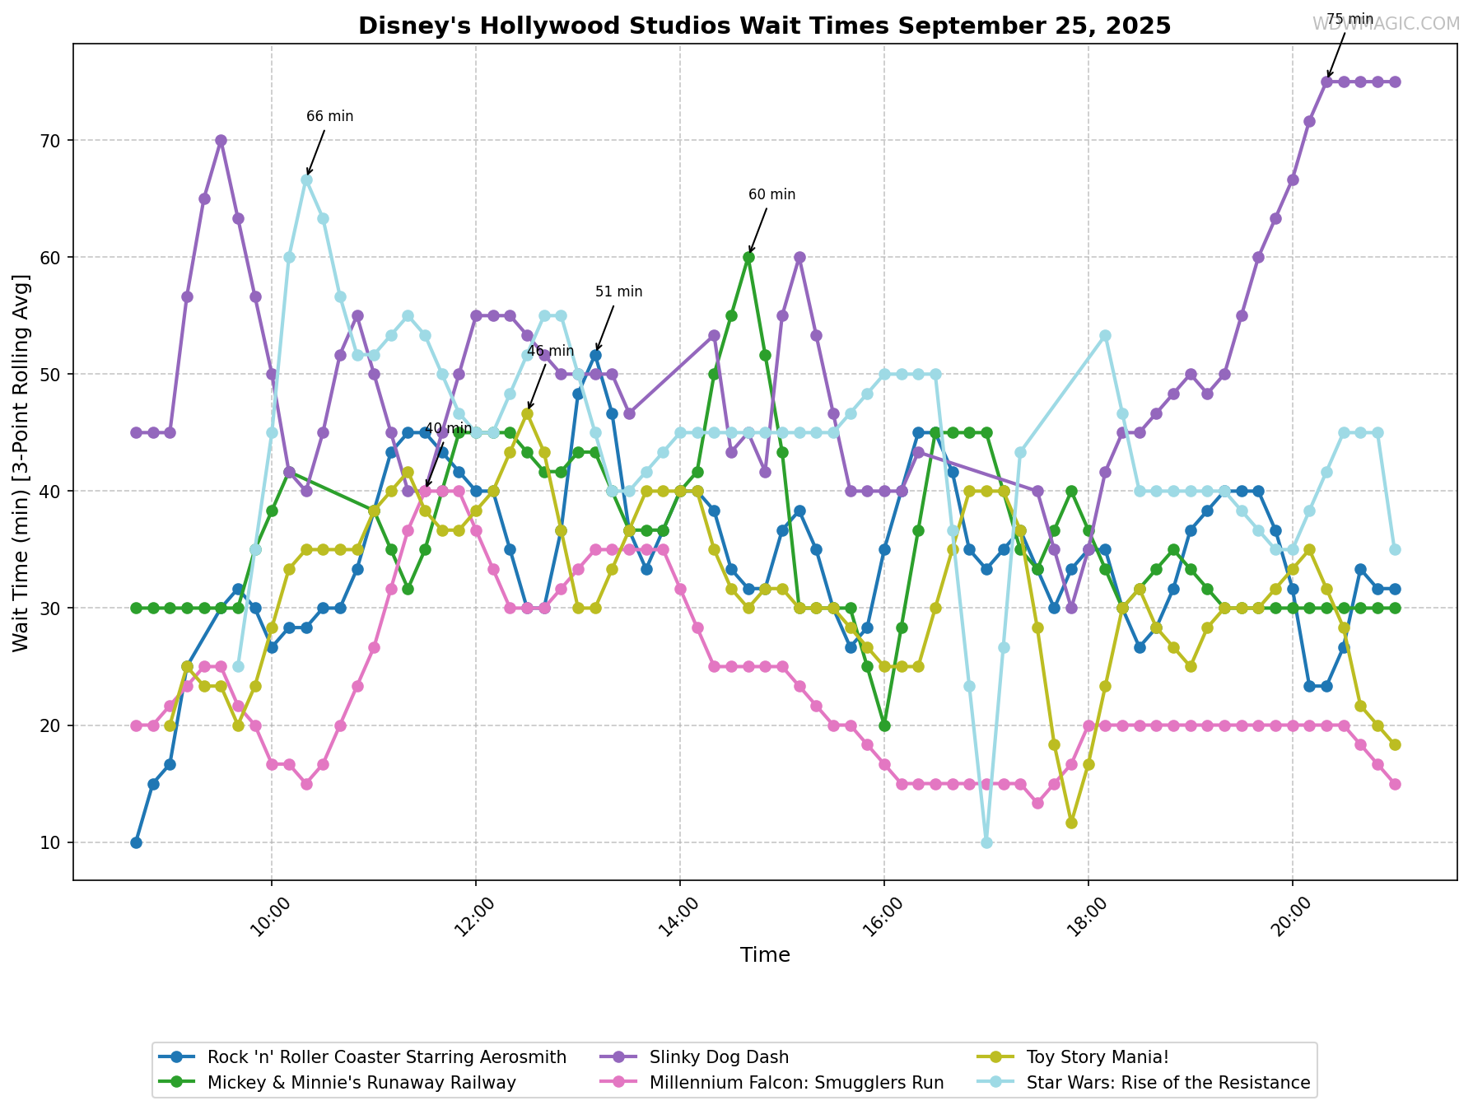
Task: Click the 70 y-axis tick label
Action: tap(52, 141)
